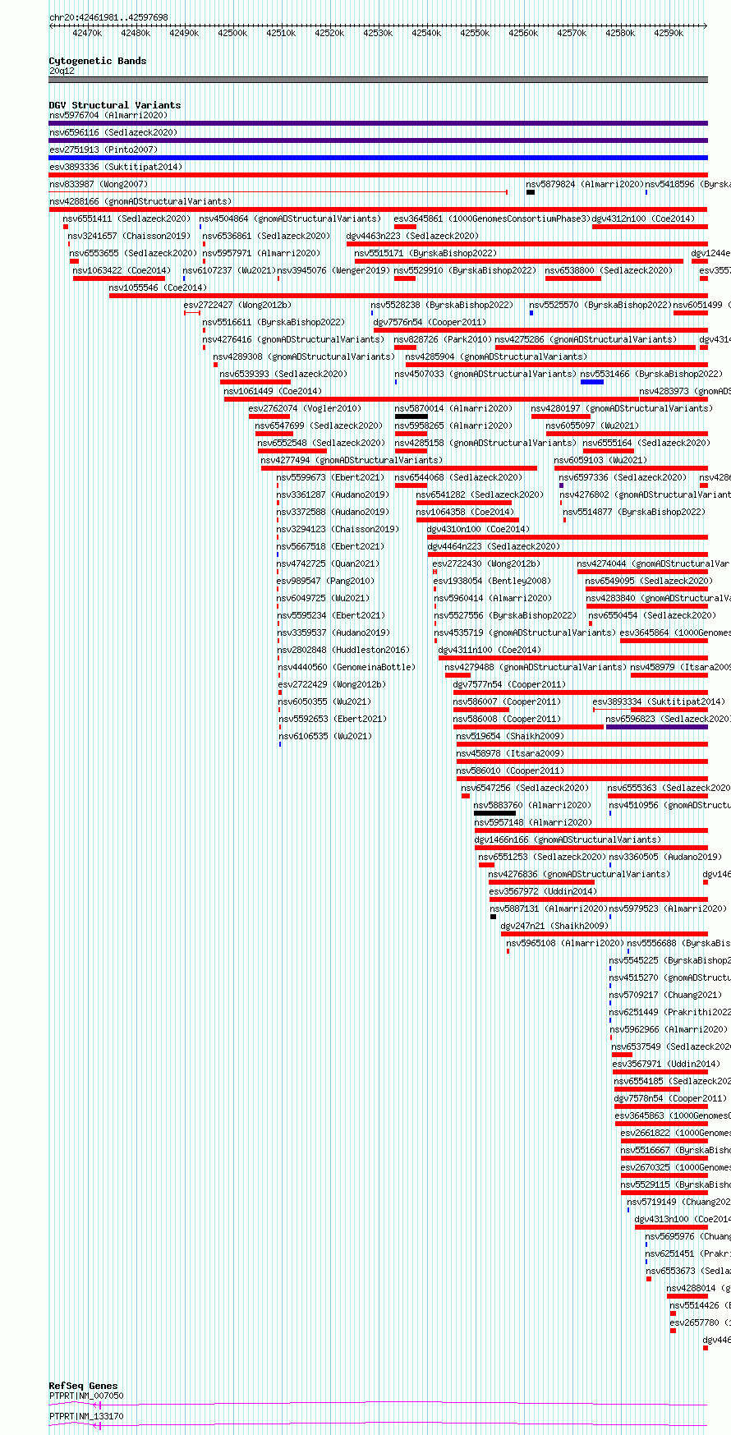Open the nsv828726 (Park2010) label

tap(443, 339)
